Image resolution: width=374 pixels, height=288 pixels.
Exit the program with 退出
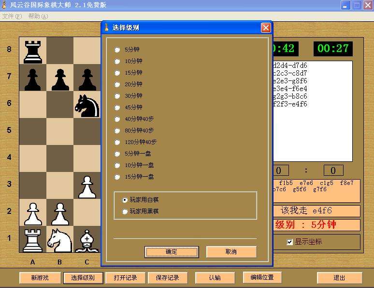(x=339, y=278)
